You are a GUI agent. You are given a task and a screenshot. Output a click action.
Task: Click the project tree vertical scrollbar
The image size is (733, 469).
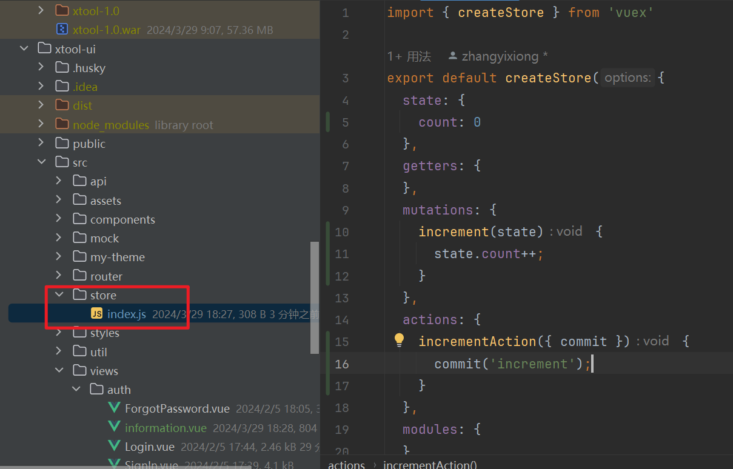314,297
